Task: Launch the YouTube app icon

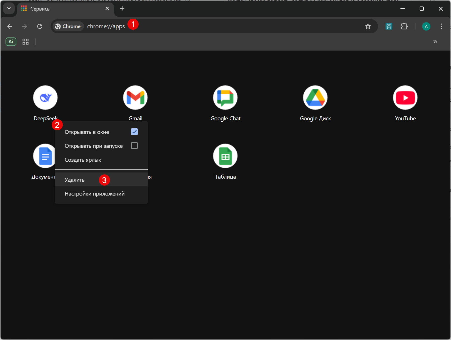Action: click(405, 97)
